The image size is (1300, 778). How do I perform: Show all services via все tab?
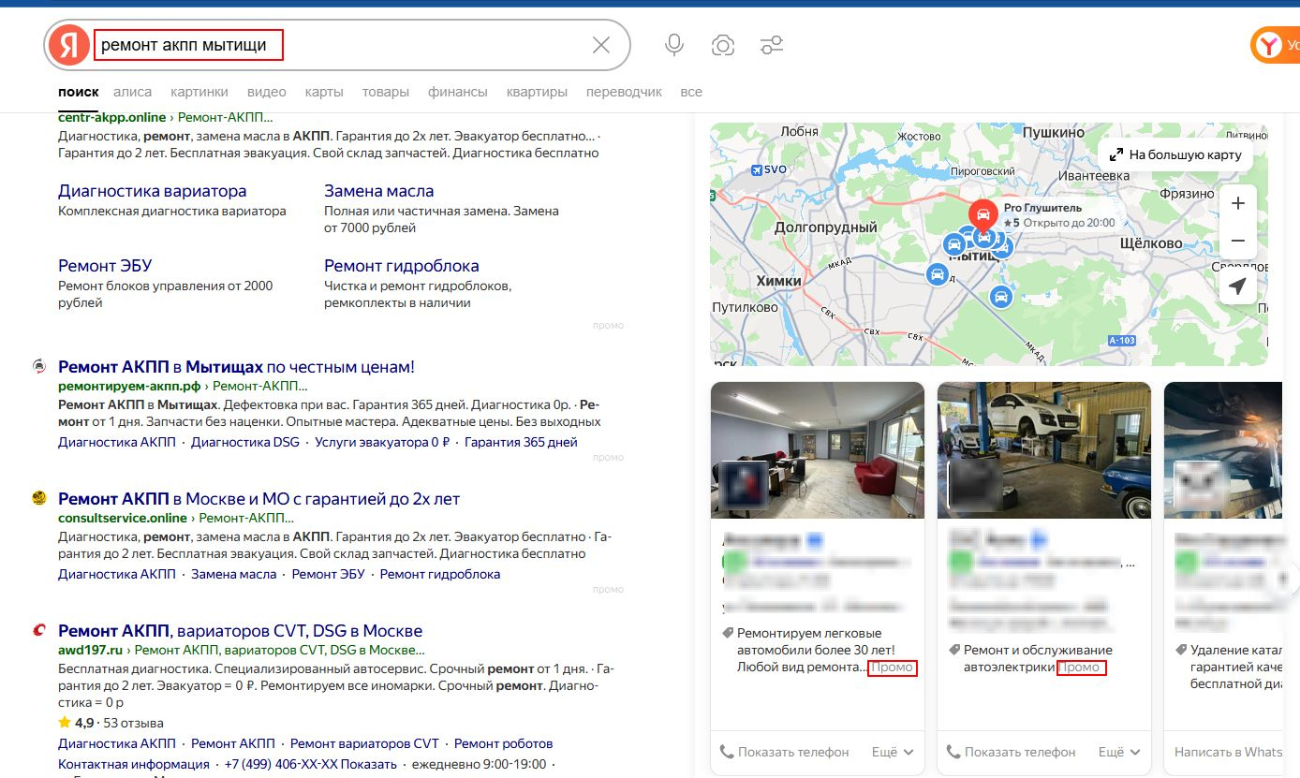(x=691, y=92)
